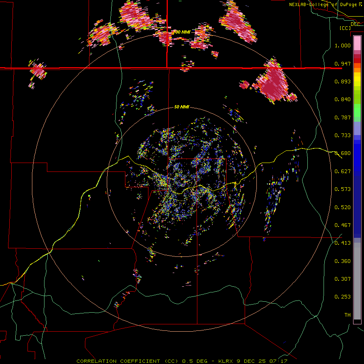The image size is (364, 364).
Task: Click the 0.840 scale label
Action: coord(343,99)
